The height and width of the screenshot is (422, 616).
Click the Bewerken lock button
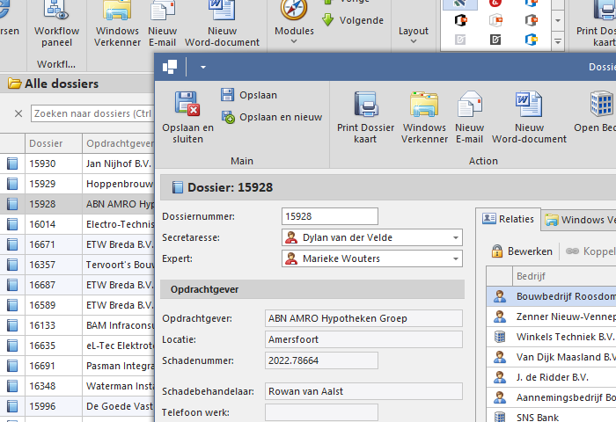click(x=522, y=251)
